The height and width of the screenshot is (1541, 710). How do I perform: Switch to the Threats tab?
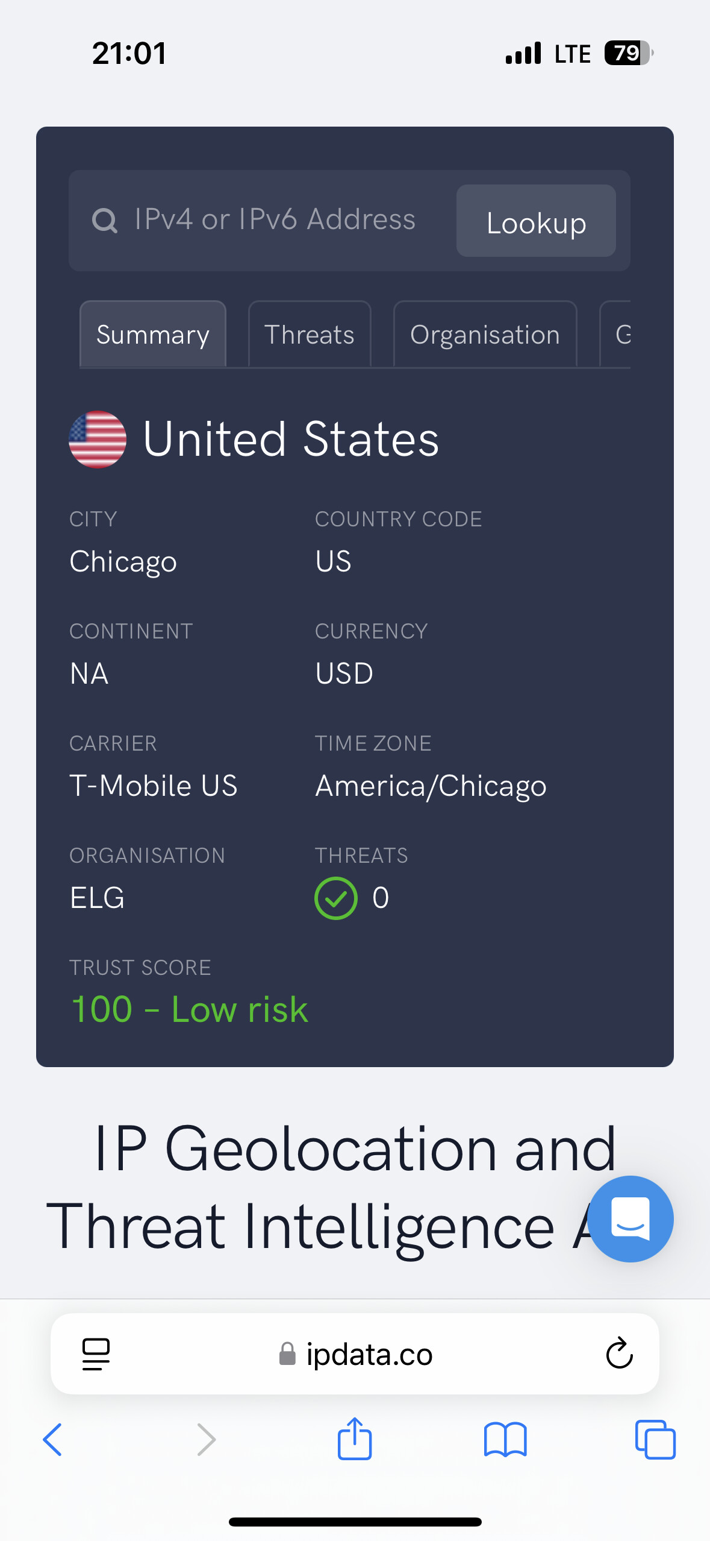click(310, 334)
